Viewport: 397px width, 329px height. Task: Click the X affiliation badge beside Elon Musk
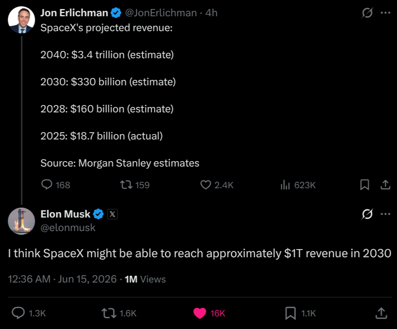tap(112, 214)
